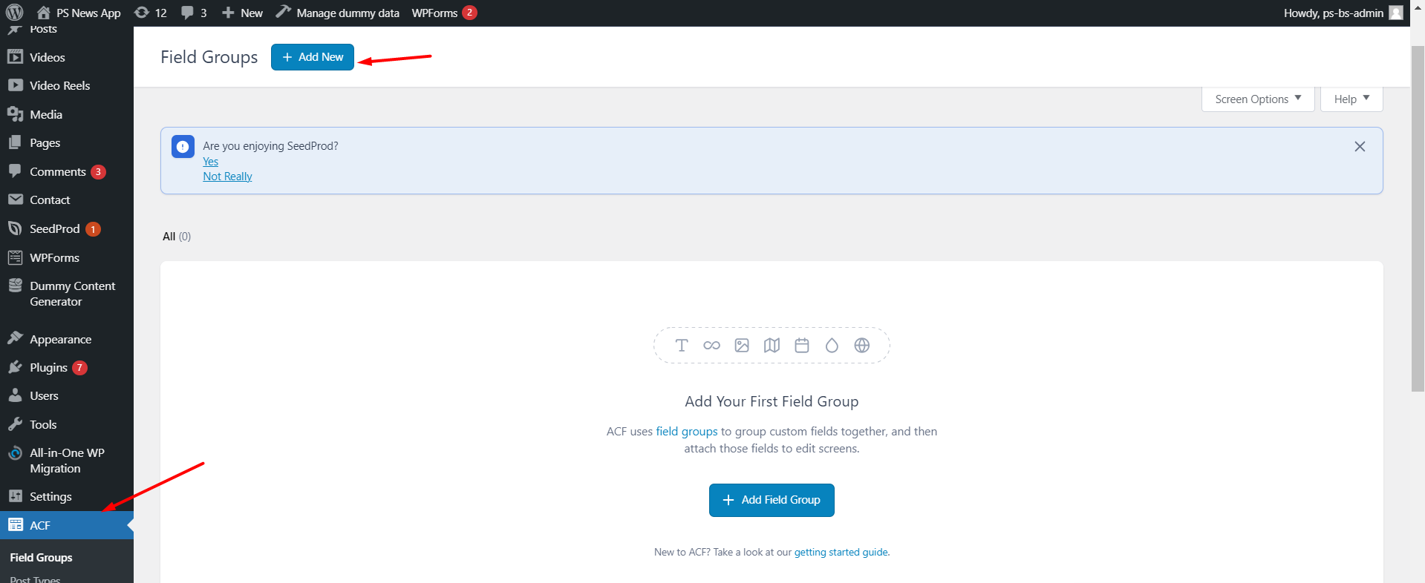Open the field groups link

(687, 431)
